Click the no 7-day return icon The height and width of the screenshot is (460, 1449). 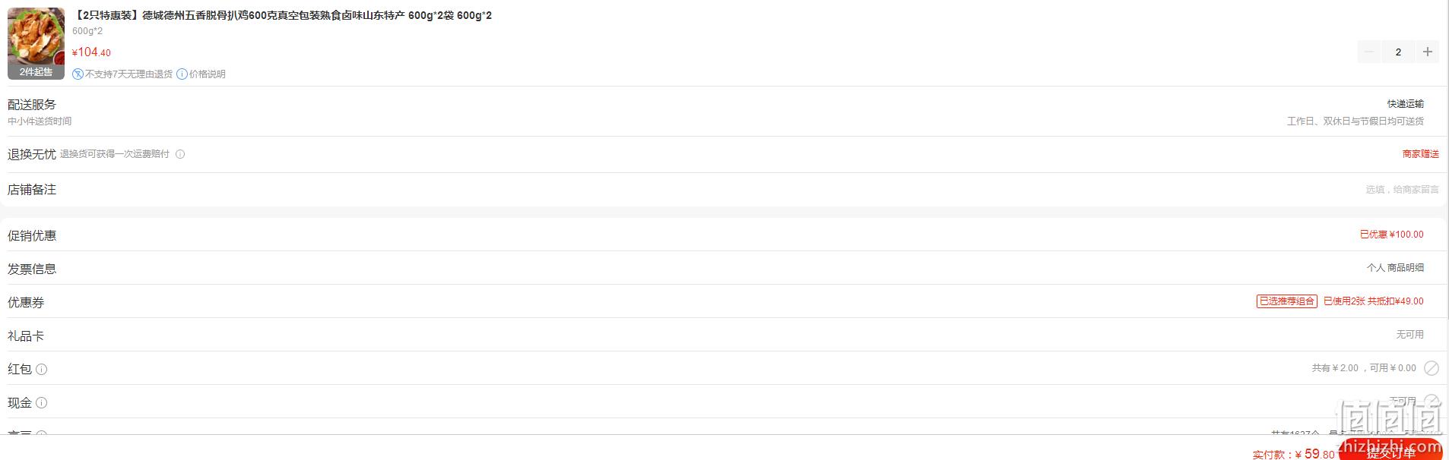point(78,74)
